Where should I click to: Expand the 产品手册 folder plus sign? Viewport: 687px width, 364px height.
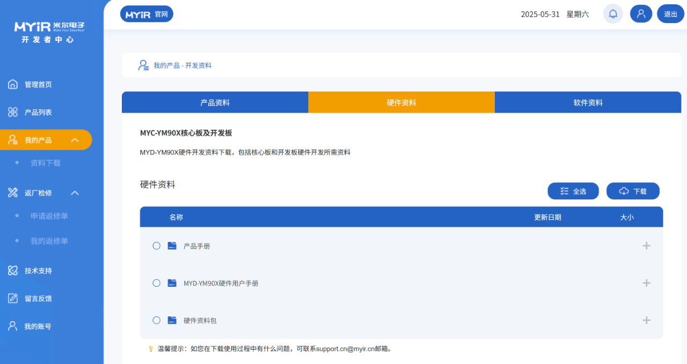646,246
